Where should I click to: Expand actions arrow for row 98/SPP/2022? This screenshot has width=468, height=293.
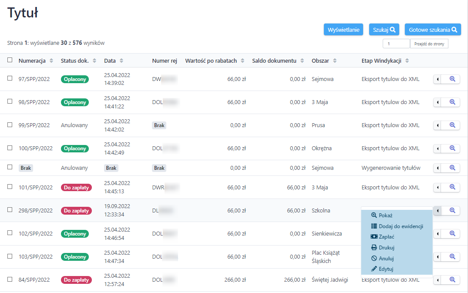438,102
